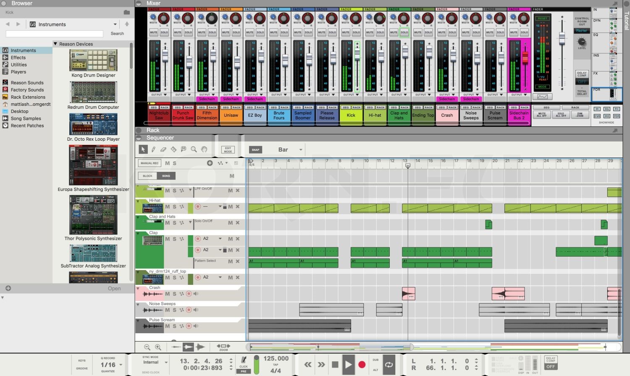Viewport: 630px width, 376px height.
Task: Select the Mute tool in the sequencer toolbar
Action: click(x=184, y=149)
